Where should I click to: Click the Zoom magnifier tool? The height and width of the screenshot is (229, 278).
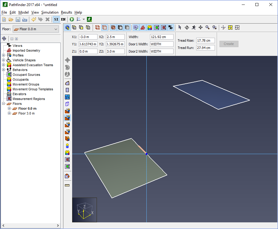pos(207,27)
